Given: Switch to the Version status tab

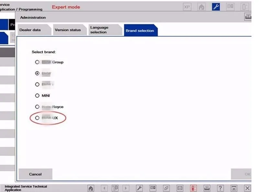Looking at the screenshot, I should [70, 30].
